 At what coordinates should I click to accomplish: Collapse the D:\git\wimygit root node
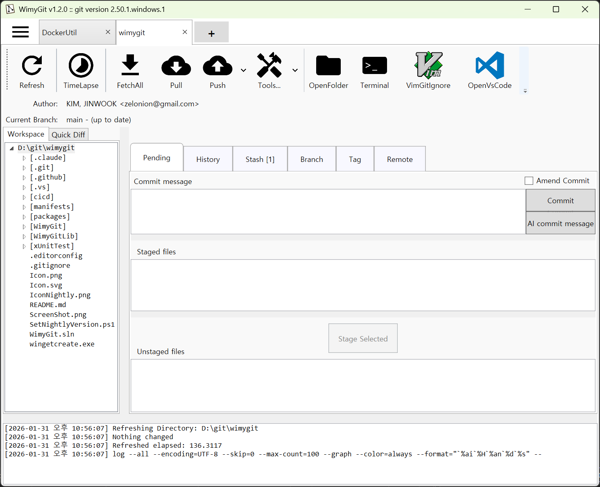(x=12, y=148)
